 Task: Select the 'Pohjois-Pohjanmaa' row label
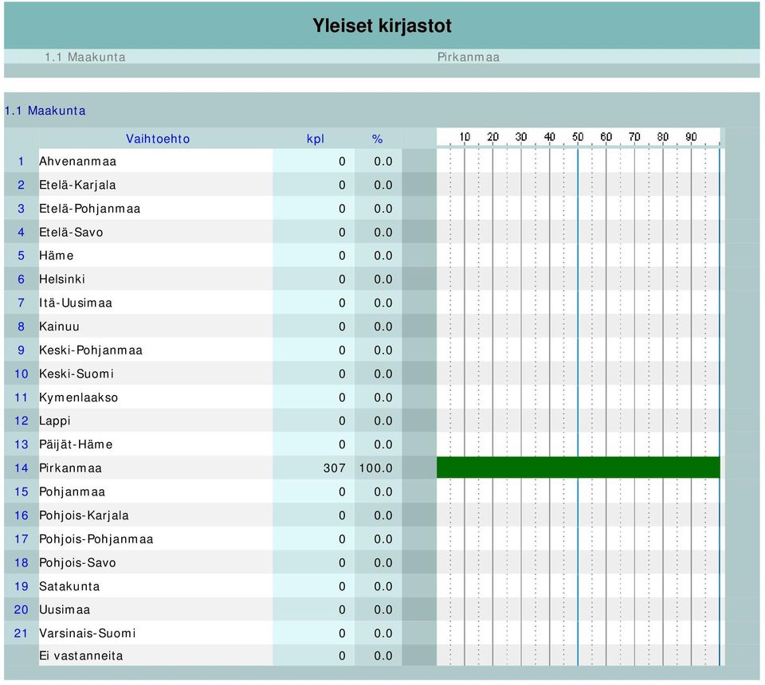click(96, 538)
